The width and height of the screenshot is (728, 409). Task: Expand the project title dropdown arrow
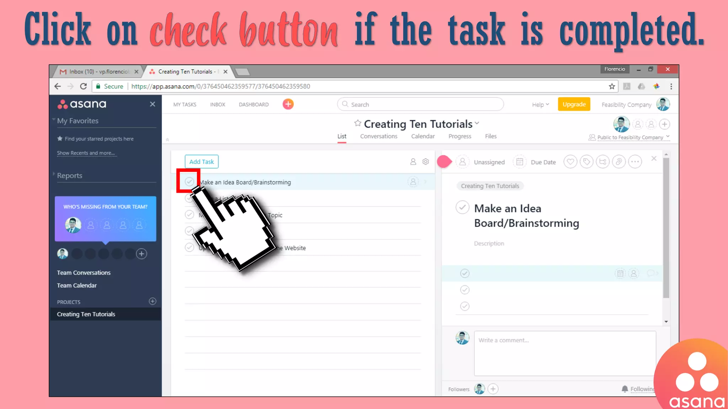point(477,123)
